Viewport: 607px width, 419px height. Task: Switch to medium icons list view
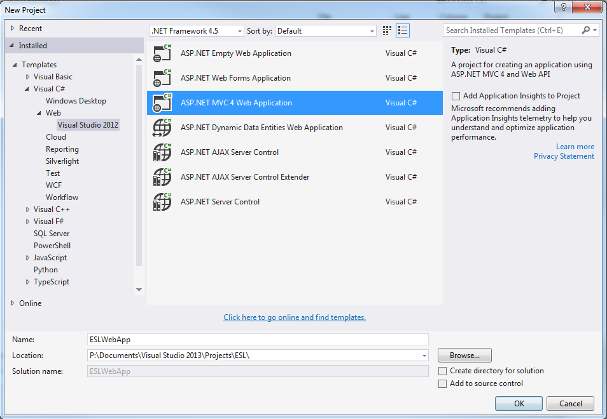point(403,30)
